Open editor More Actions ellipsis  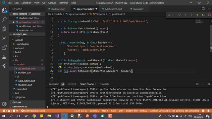click(209, 9)
